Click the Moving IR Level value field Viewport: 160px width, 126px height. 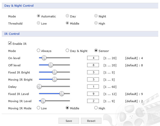point(93,101)
